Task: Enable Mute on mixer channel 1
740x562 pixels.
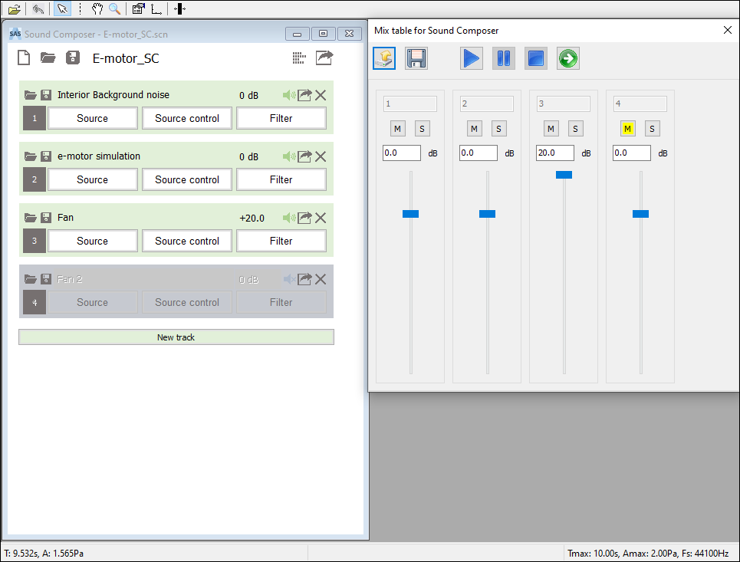Action: [397, 128]
